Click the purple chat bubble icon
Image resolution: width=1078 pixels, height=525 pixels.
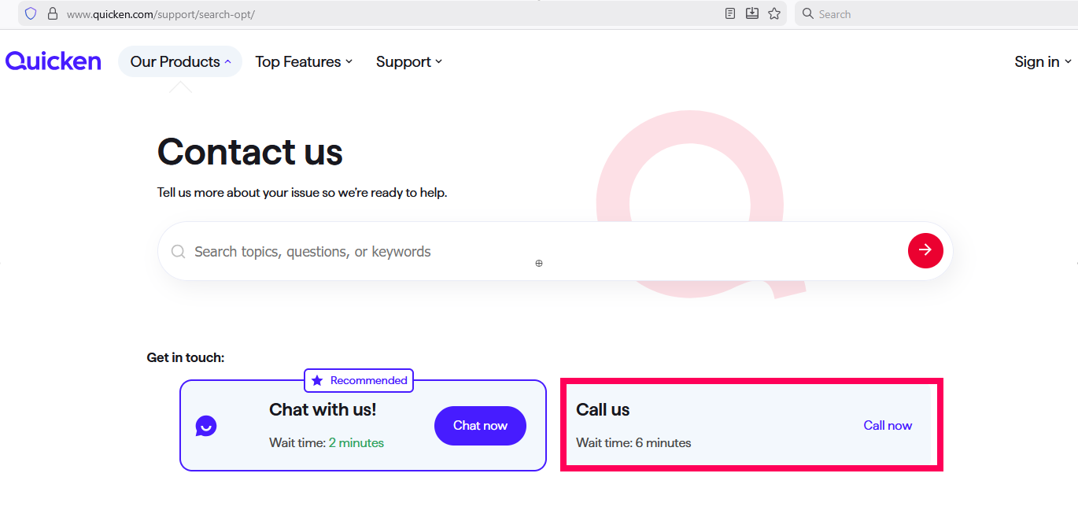point(206,426)
